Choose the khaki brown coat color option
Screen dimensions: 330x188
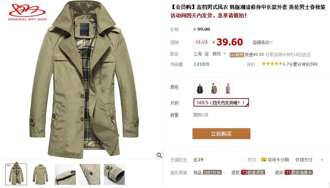pos(214,88)
